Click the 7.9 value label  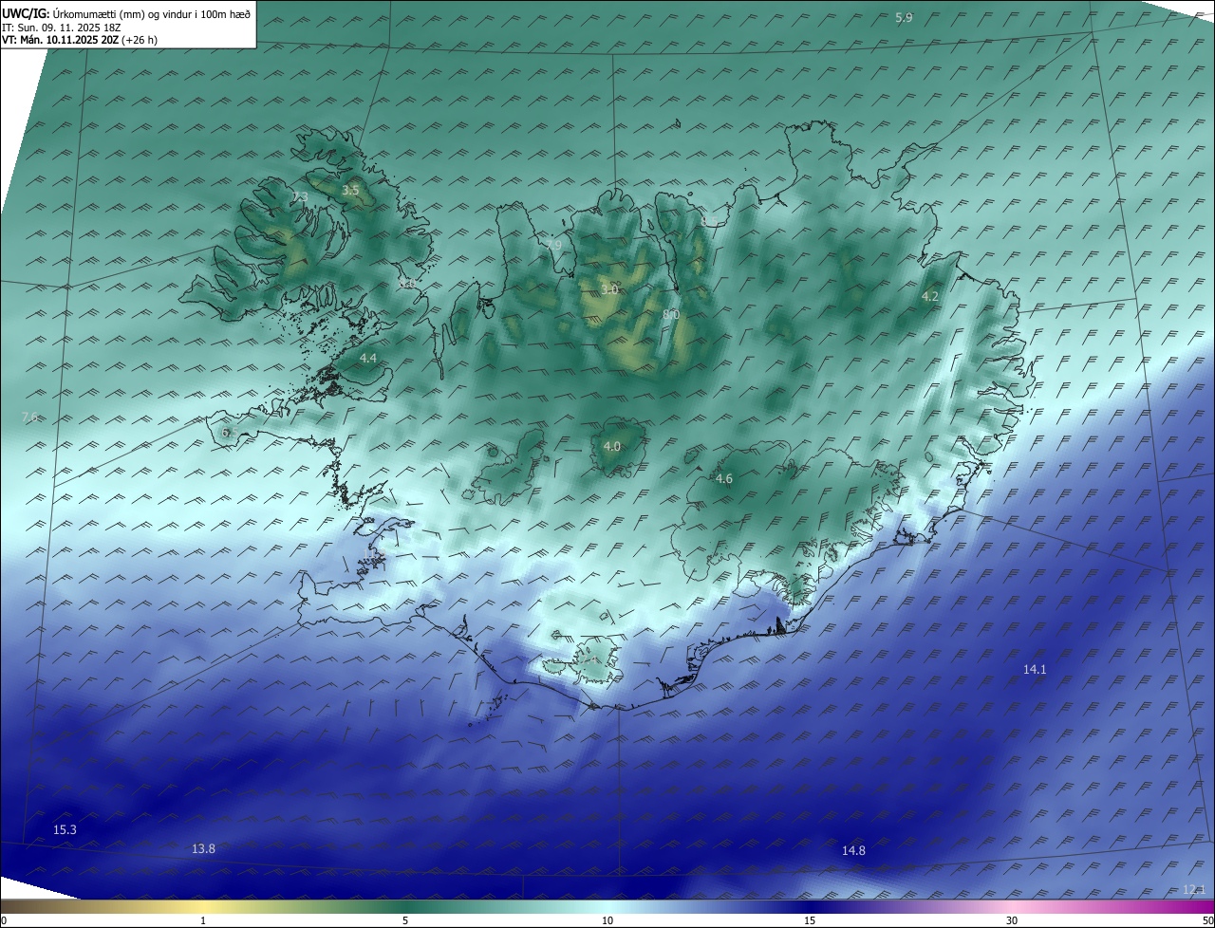tap(552, 245)
